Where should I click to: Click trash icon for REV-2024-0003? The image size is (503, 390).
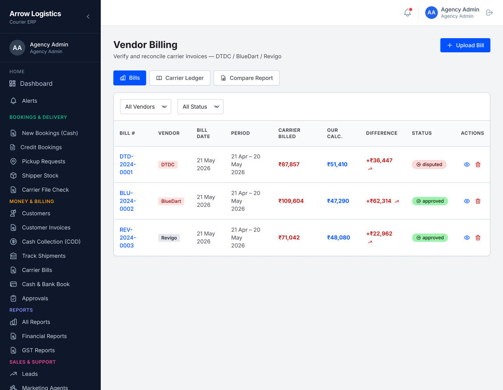(x=478, y=238)
